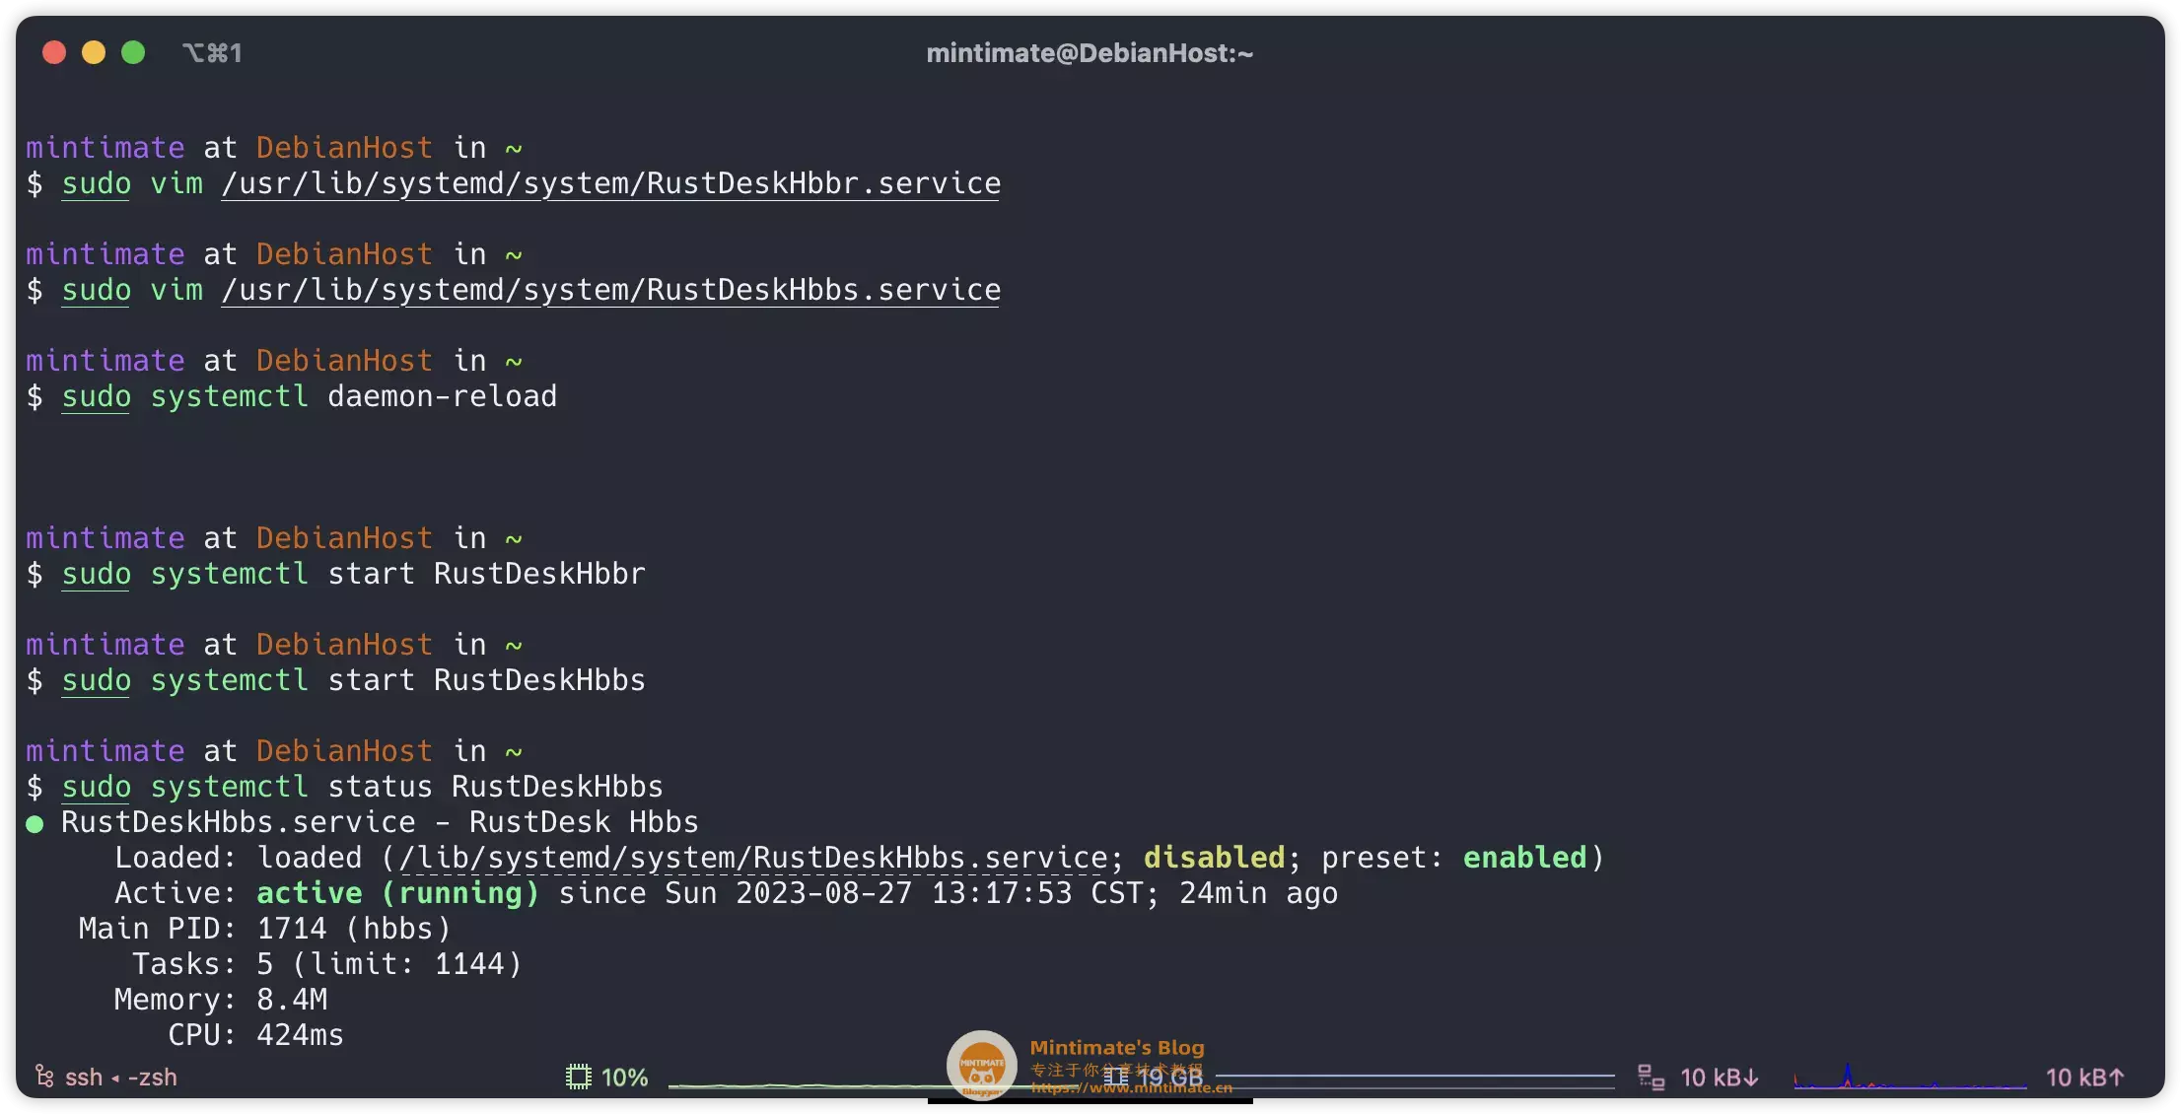Click the red close window button
2181x1114 pixels.
pos(54,52)
